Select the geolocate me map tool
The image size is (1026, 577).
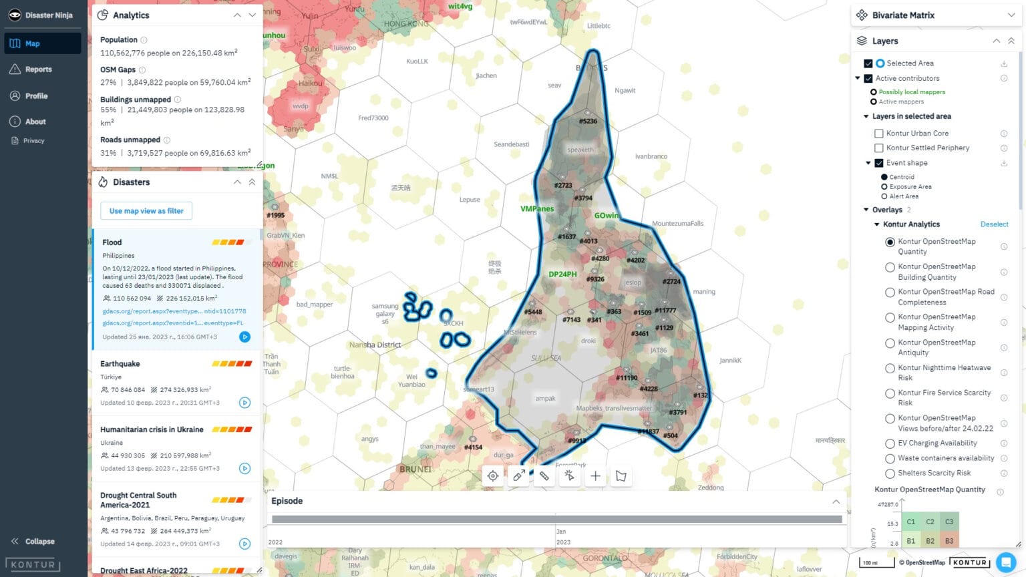[x=492, y=475]
